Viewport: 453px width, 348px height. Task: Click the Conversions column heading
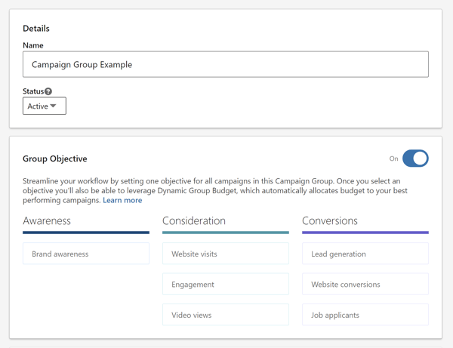point(330,221)
